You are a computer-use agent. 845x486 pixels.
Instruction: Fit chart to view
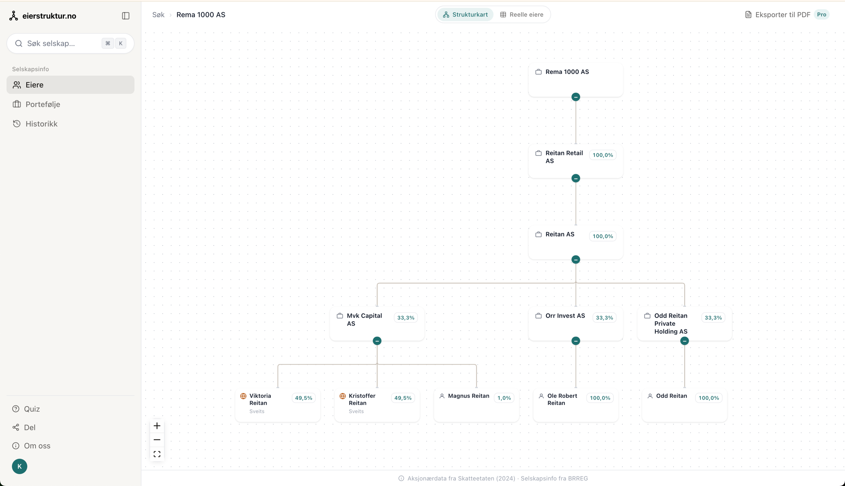click(157, 454)
